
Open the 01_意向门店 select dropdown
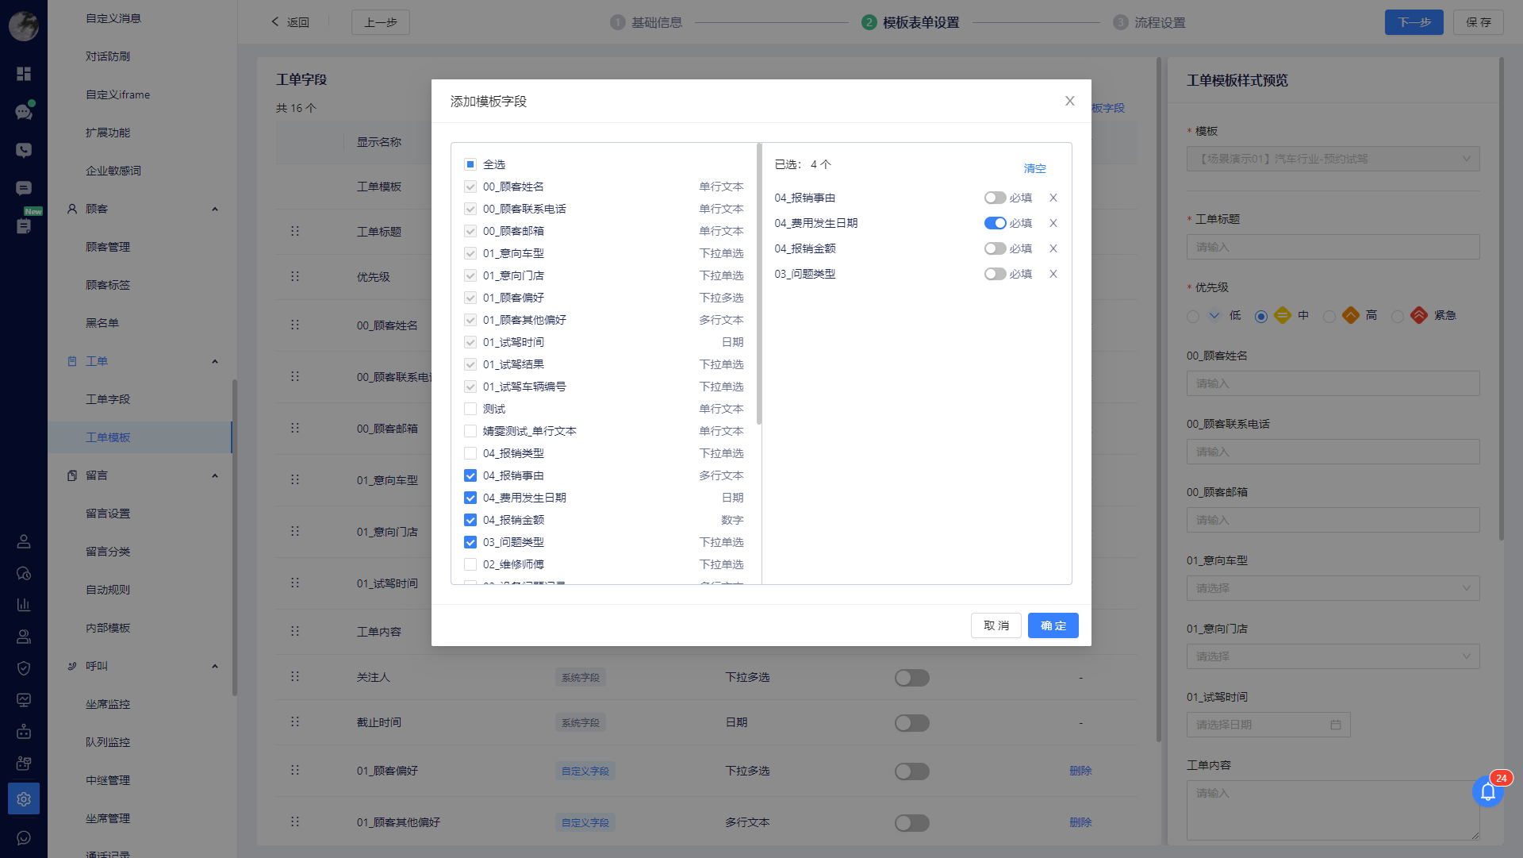(1333, 656)
